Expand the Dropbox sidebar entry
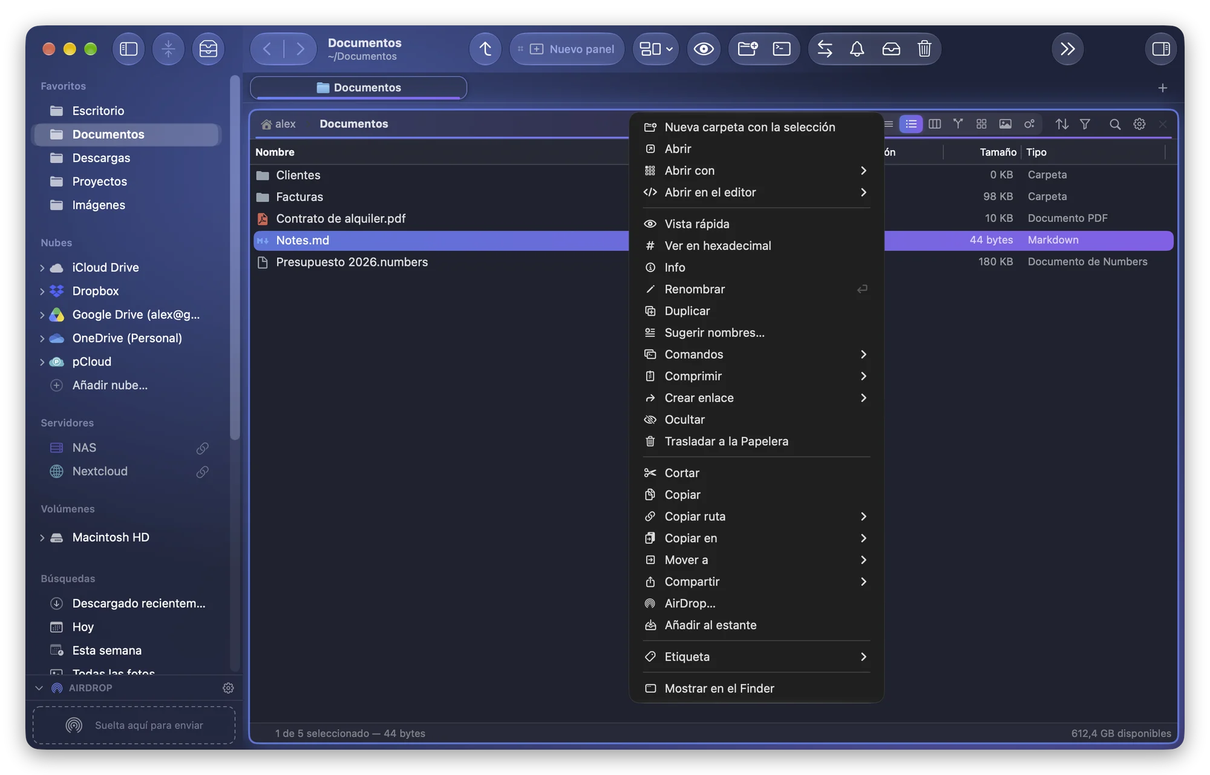The width and height of the screenshot is (1210, 775). [42, 292]
